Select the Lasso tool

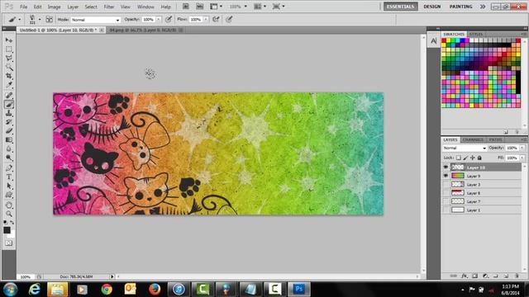(9, 58)
